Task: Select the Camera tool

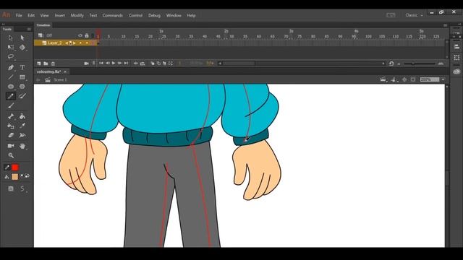Action: (11, 146)
